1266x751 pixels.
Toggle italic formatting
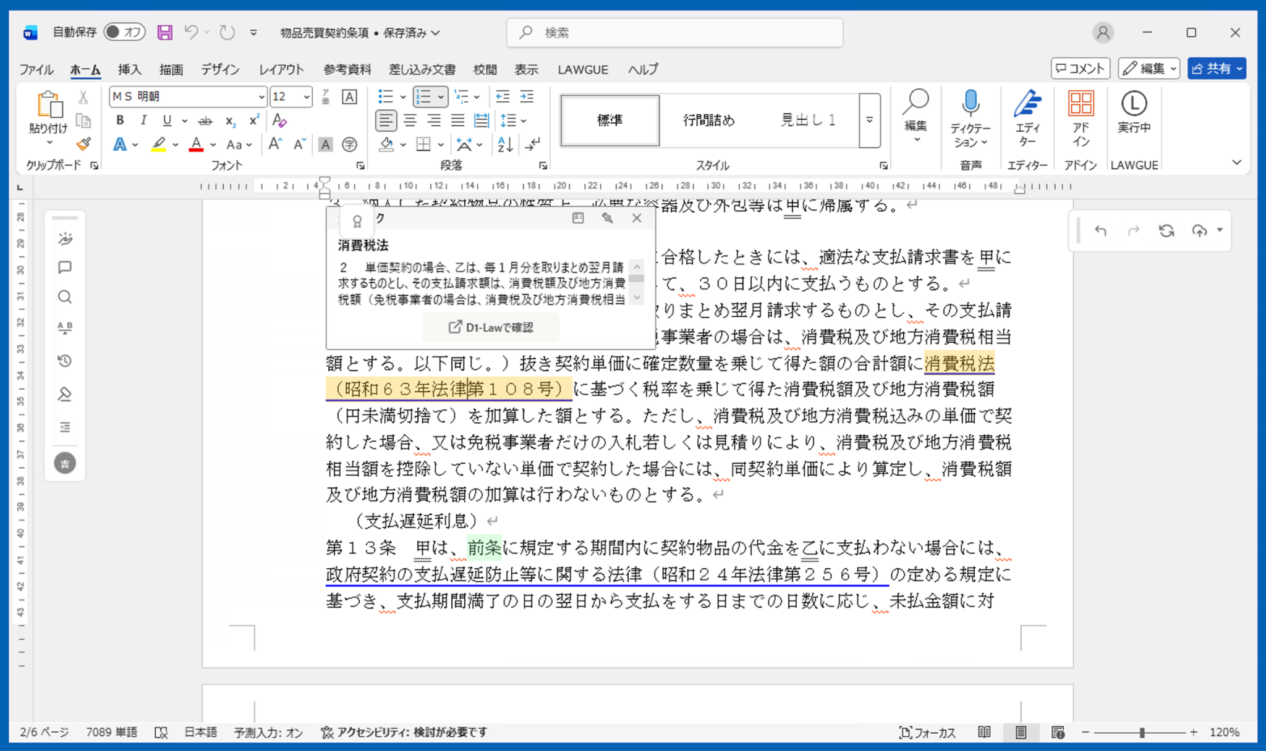pos(143,120)
